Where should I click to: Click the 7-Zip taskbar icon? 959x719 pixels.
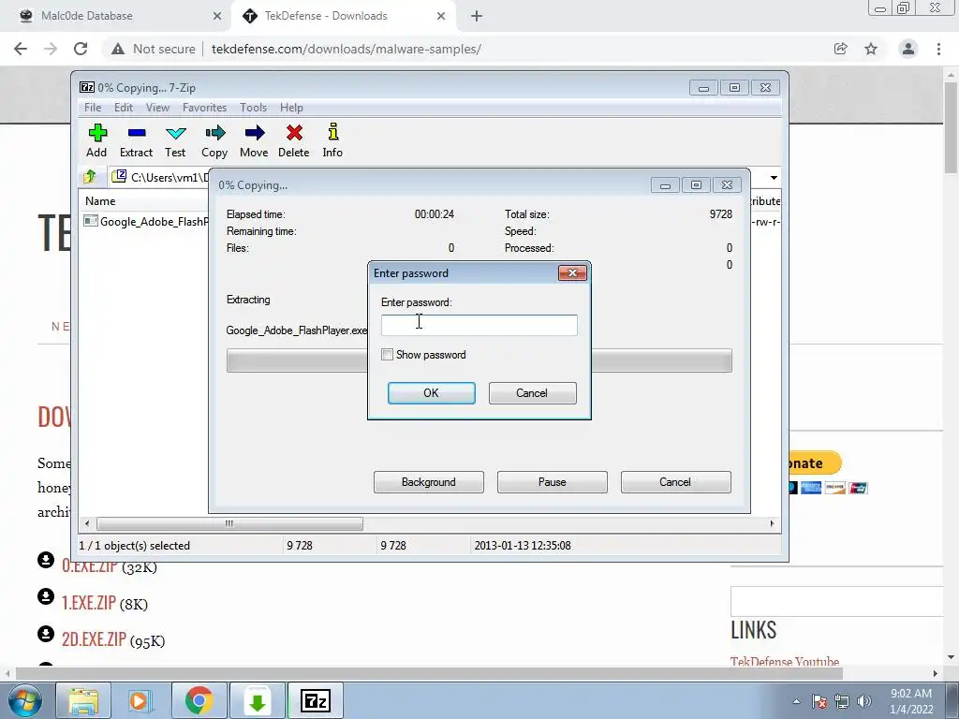coord(316,700)
